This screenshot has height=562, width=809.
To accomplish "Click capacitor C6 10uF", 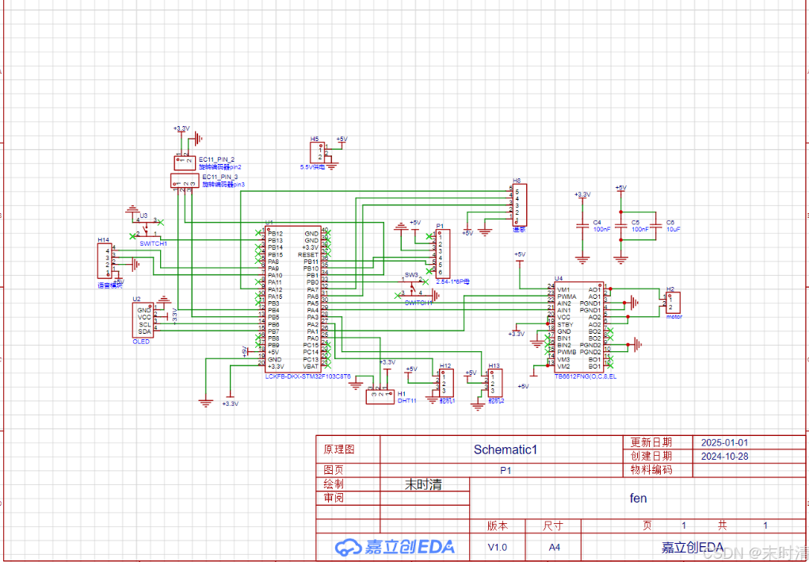I will coord(655,226).
